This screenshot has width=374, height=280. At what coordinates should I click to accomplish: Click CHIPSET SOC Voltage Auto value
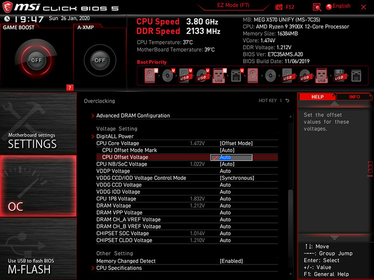point(225,233)
